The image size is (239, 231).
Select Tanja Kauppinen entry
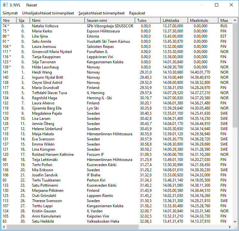click(x=117, y=57)
